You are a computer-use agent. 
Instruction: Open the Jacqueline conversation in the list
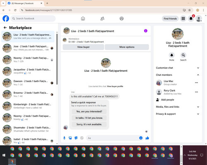(x=28, y=71)
